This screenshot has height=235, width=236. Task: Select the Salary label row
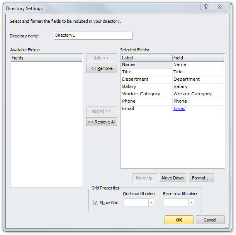[146, 86]
